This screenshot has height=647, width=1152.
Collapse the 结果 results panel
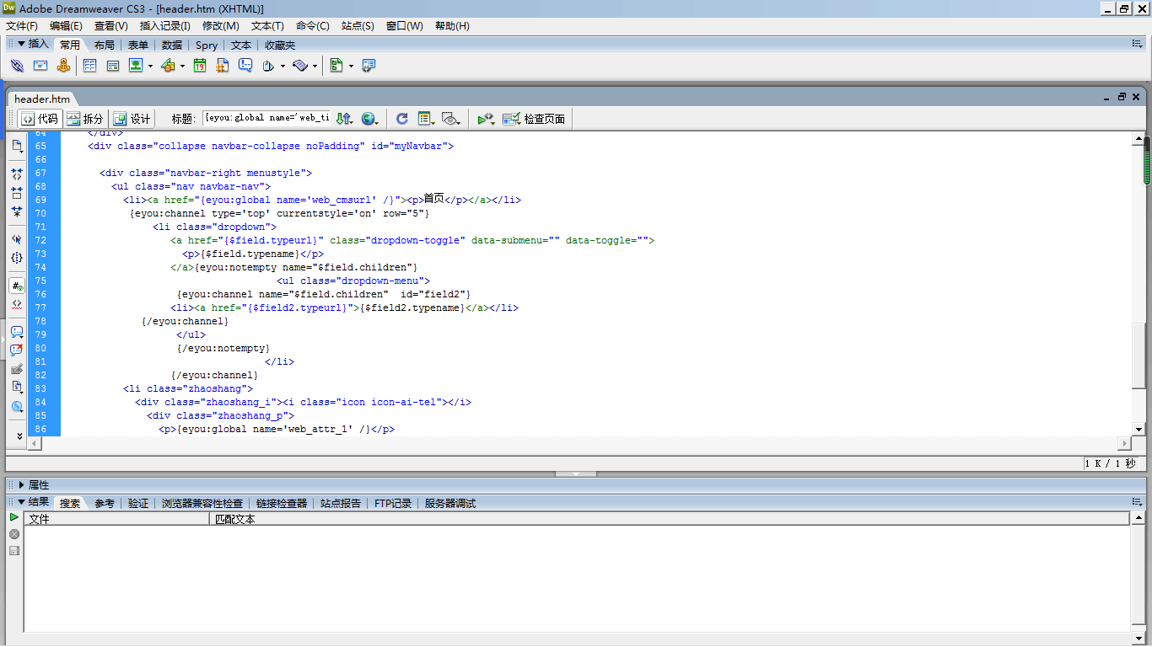[22, 502]
